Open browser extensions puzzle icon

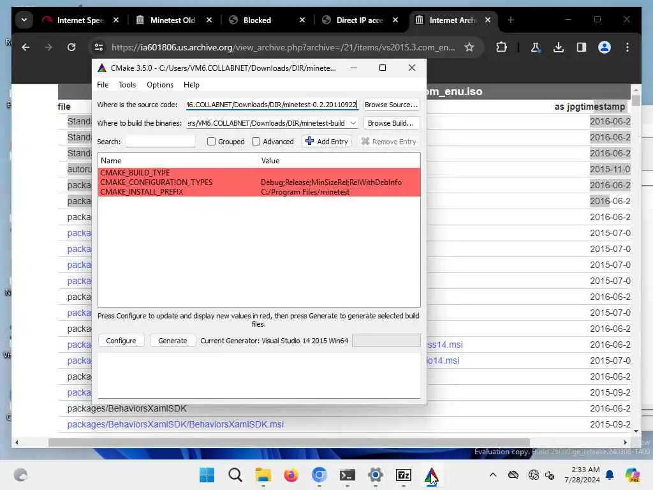click(501, 47)
